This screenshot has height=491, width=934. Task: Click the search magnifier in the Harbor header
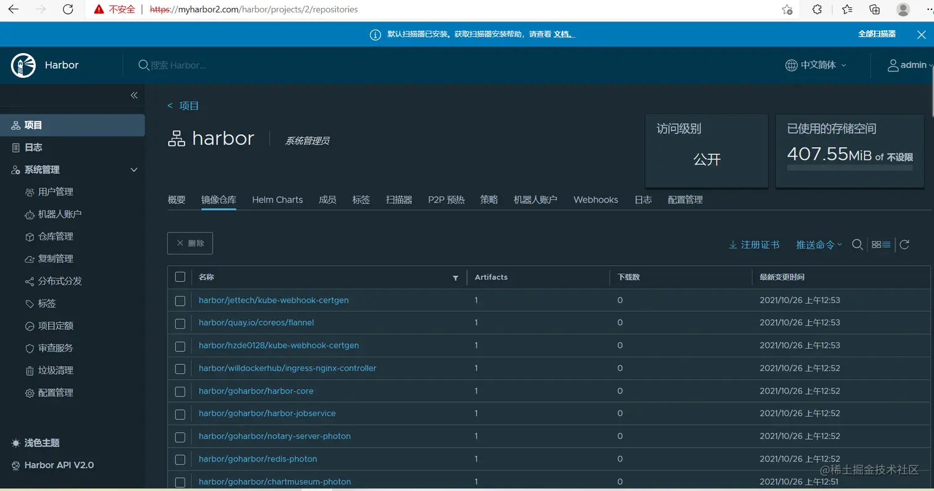pyautogui.click(x=143, y=65)
